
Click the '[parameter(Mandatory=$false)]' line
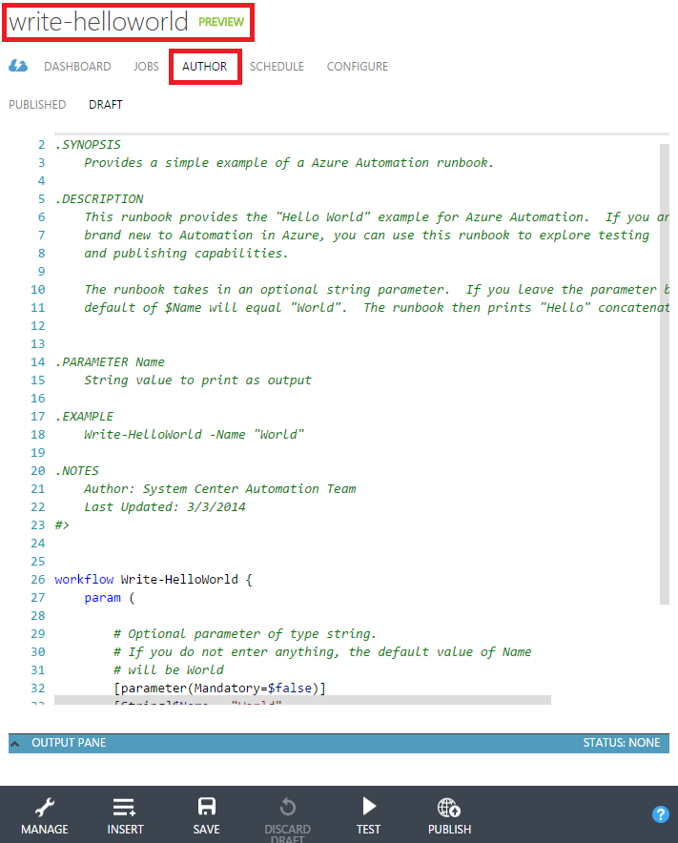click(220, 689)
